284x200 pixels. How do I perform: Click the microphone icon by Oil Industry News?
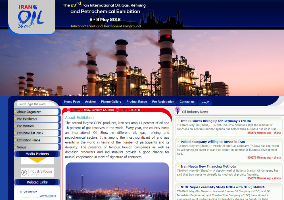(x=177, y=111)
